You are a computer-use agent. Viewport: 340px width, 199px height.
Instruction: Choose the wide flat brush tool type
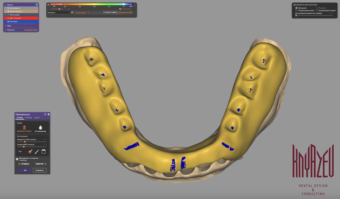click(x=30, y=152)
